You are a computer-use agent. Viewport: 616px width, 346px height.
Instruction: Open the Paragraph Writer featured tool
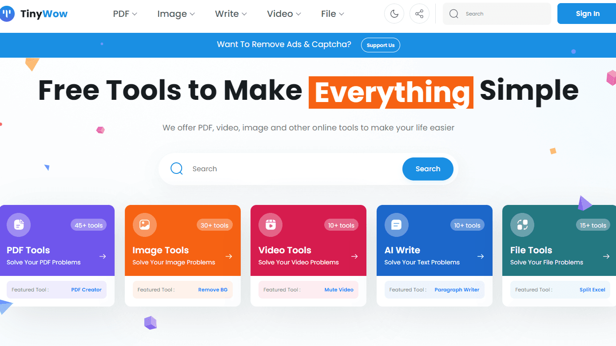pos(457,289)
